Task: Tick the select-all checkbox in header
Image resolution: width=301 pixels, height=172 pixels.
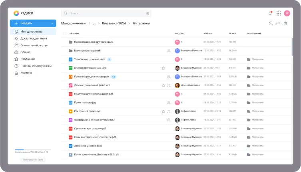Action: (x=65, y=34)
